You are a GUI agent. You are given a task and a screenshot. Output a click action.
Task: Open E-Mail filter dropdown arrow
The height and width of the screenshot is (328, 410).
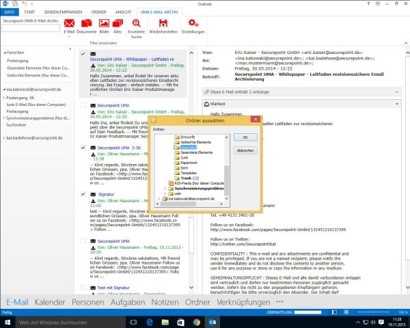click(x=69, y=37)
